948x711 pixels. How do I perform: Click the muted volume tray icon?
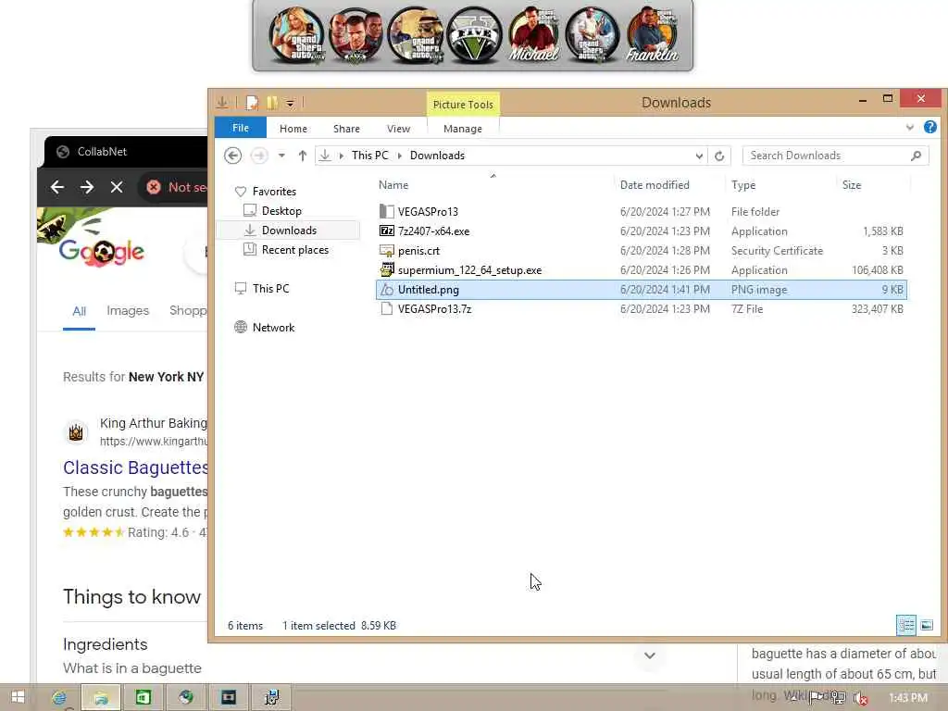(x=860, y=698)
